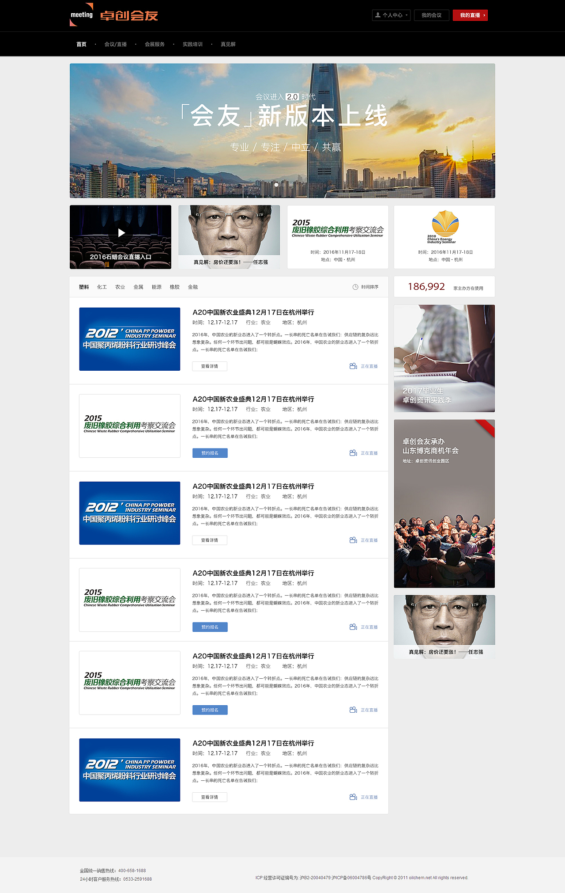Open sixth listing's 2012 PP Powder image
This screenshot has width=565, height=893.
point(130,770)
